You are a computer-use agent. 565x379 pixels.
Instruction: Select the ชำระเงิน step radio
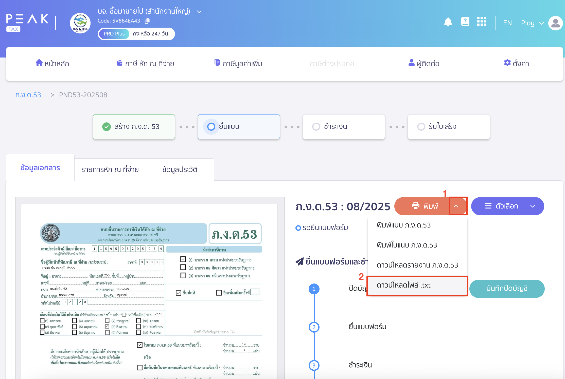316,126
